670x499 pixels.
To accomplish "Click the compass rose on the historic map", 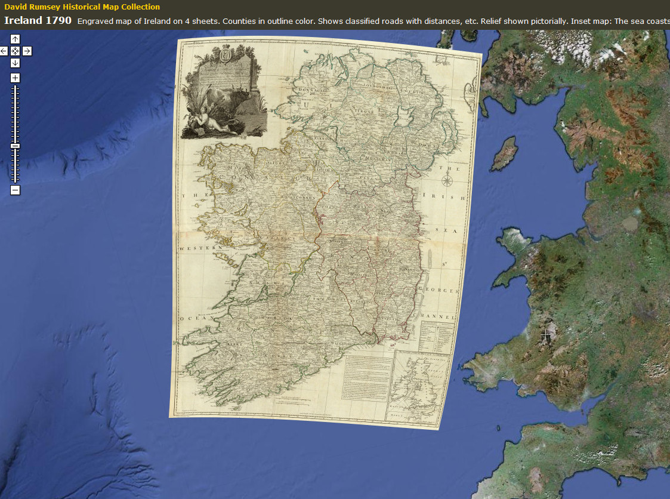I will pos(447,181).
